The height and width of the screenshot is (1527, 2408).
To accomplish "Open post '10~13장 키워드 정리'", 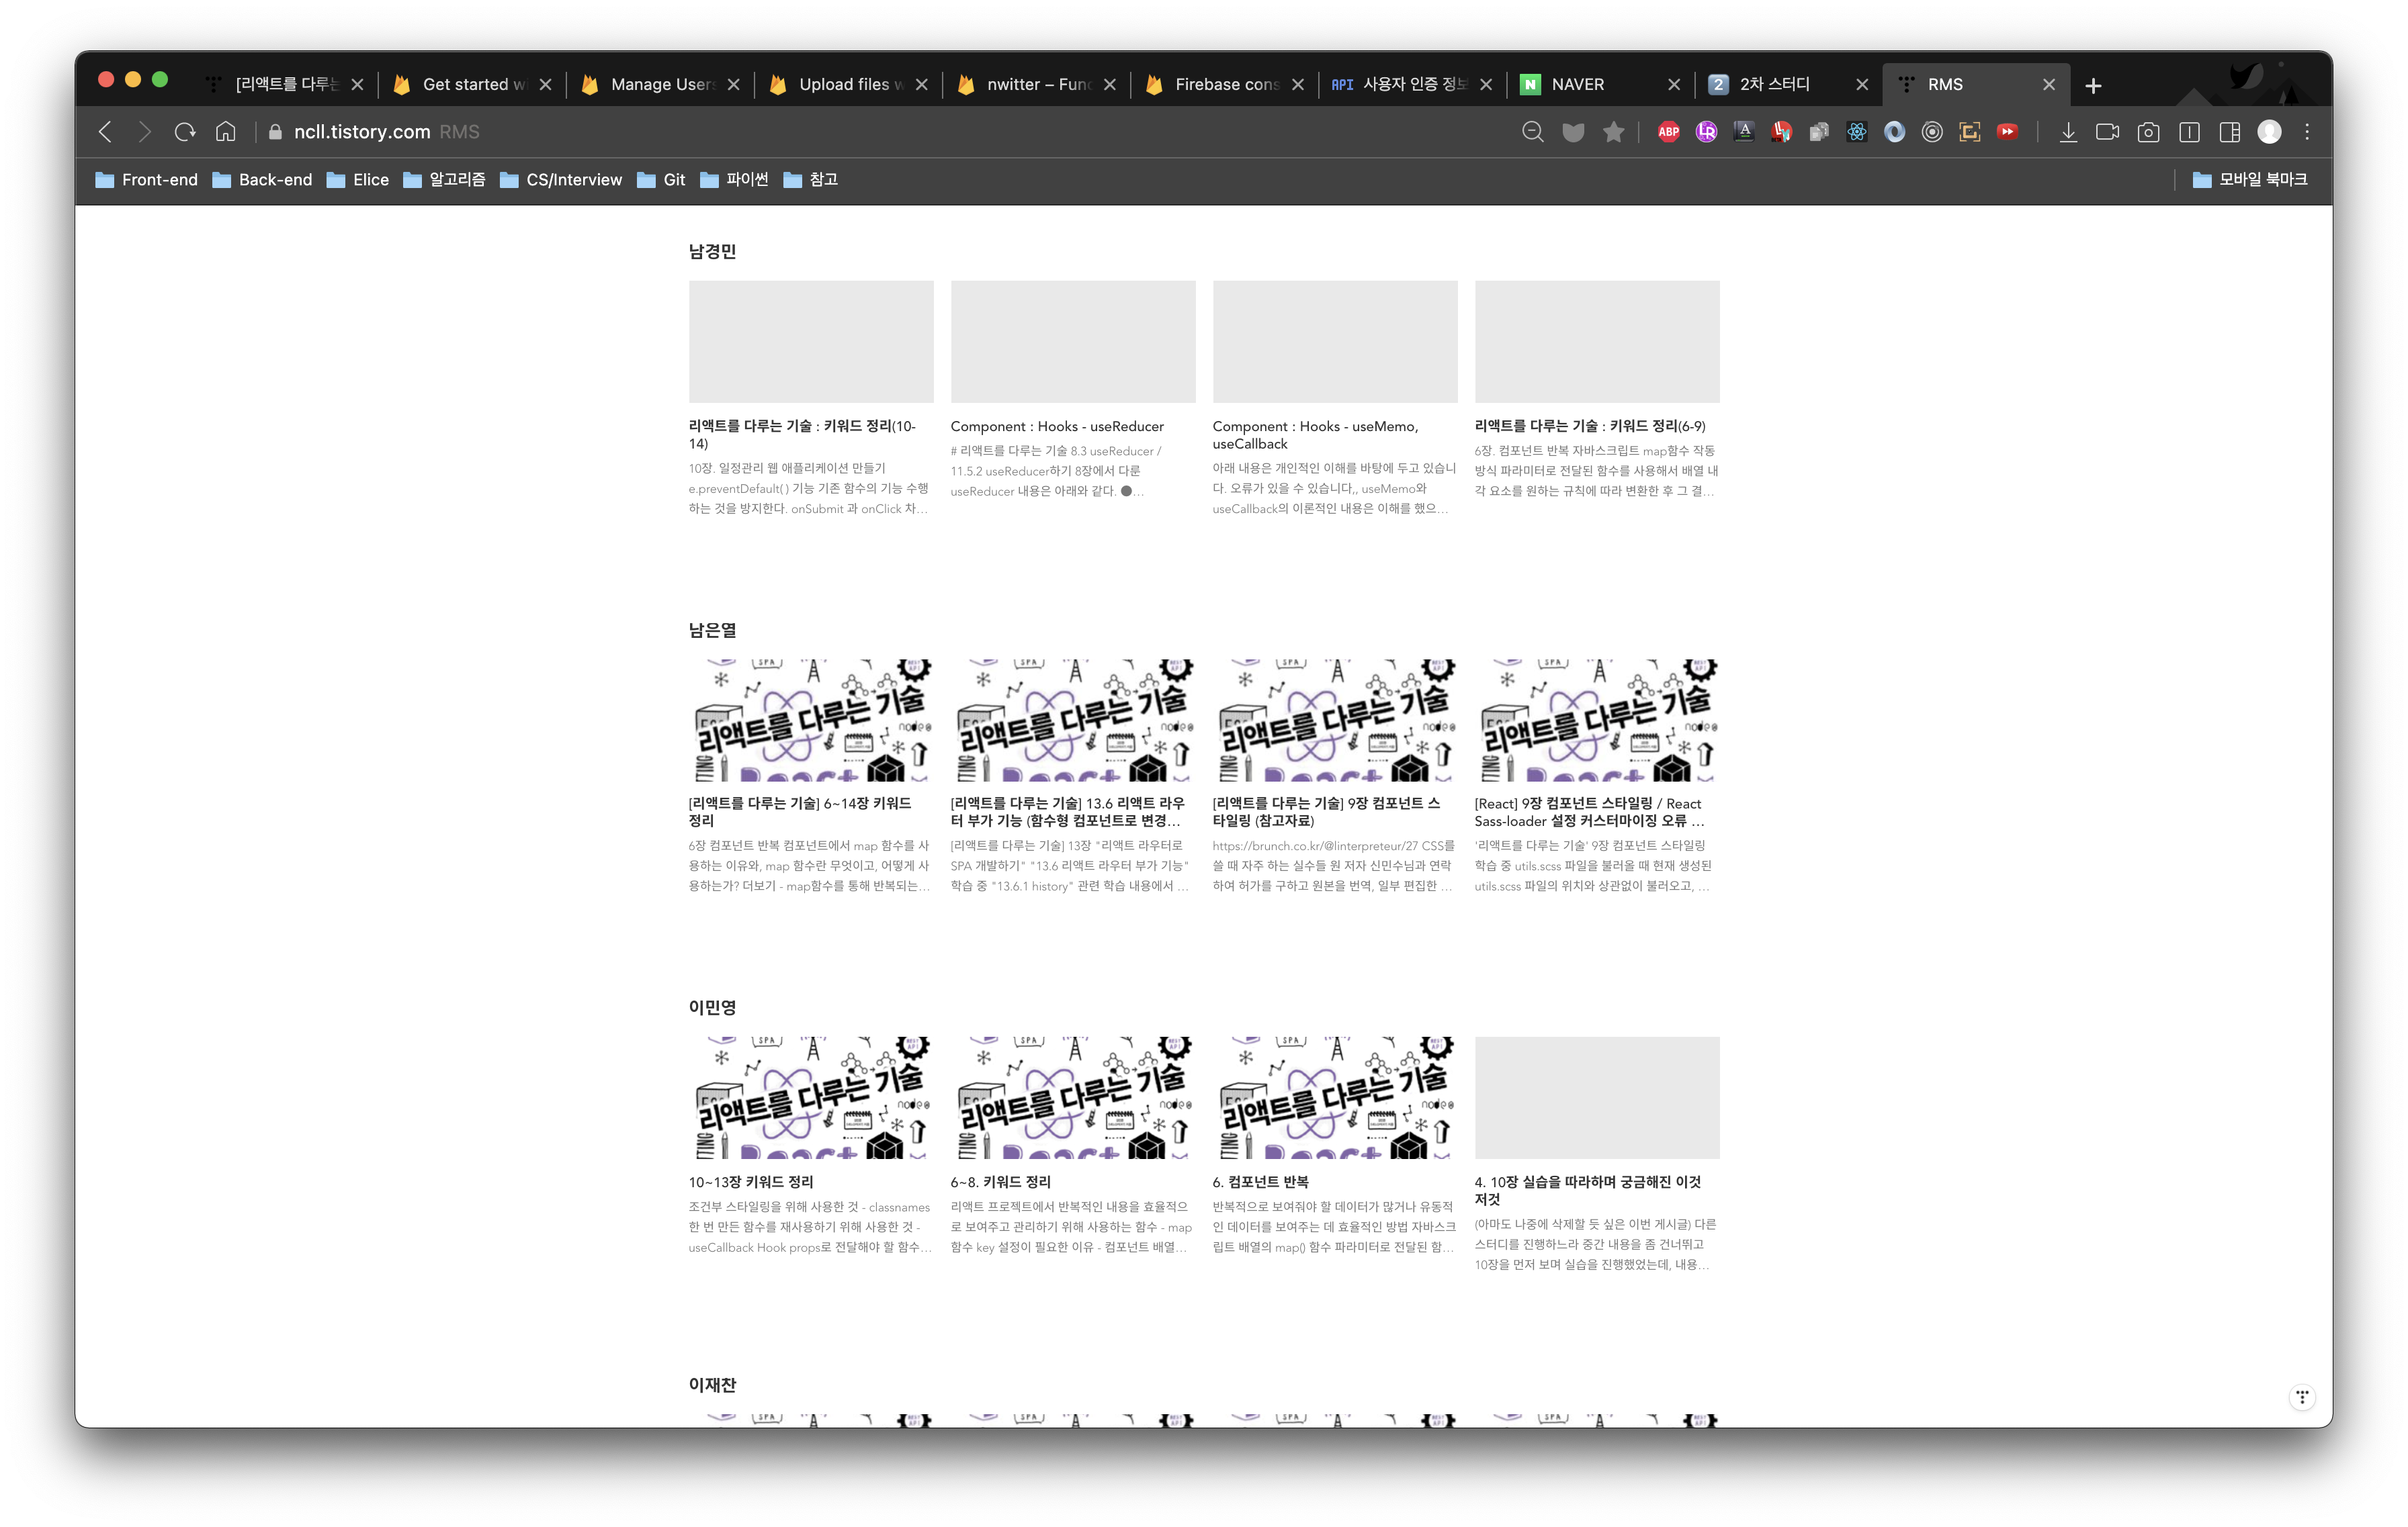I will (x=751, y=1183).
